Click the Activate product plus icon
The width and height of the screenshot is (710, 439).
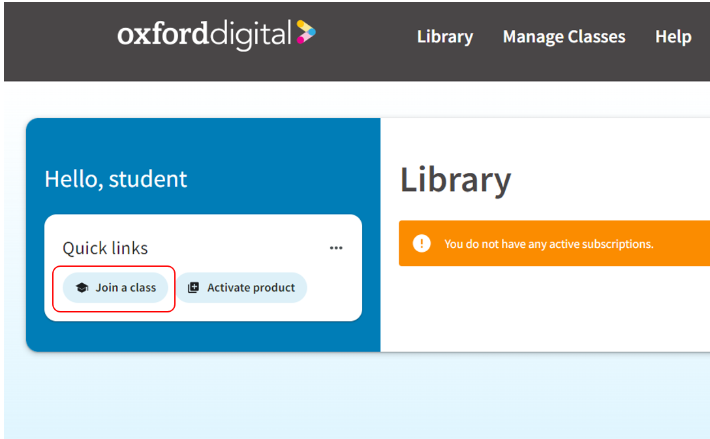[x=193, y=288]
